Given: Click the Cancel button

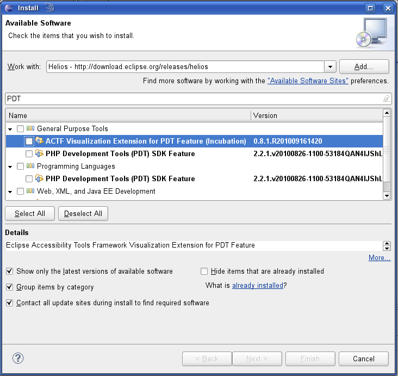Looking at the screenshot, I should 364,359.
